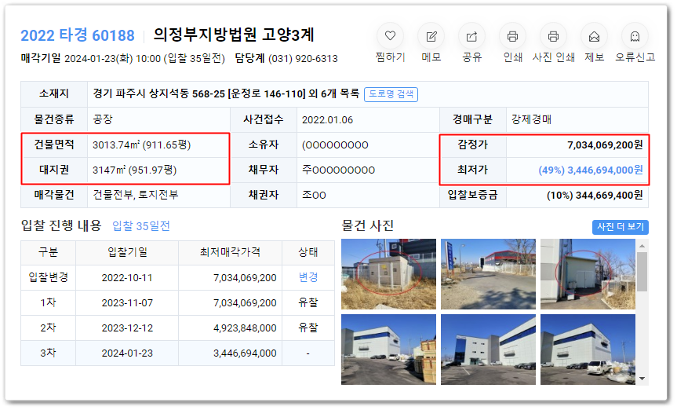Click the 사진 더 보기 button
Image resolution: width=677 pixels, height=410 pixels.
(620, 227)
